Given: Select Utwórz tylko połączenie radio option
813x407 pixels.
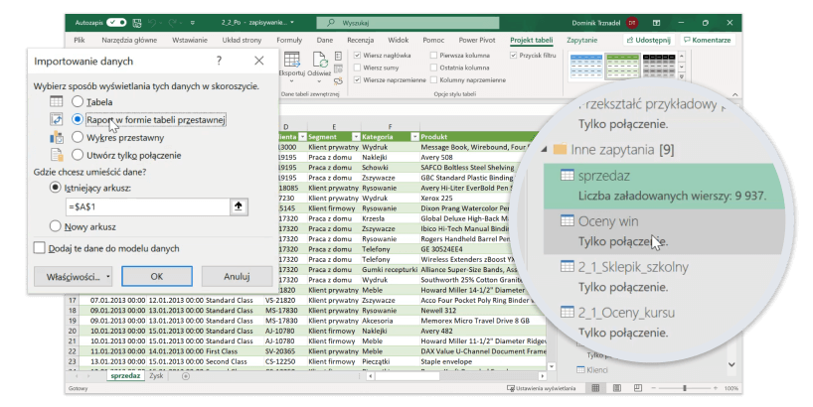Looking at the screenshot, I should (x=78, y=155).
